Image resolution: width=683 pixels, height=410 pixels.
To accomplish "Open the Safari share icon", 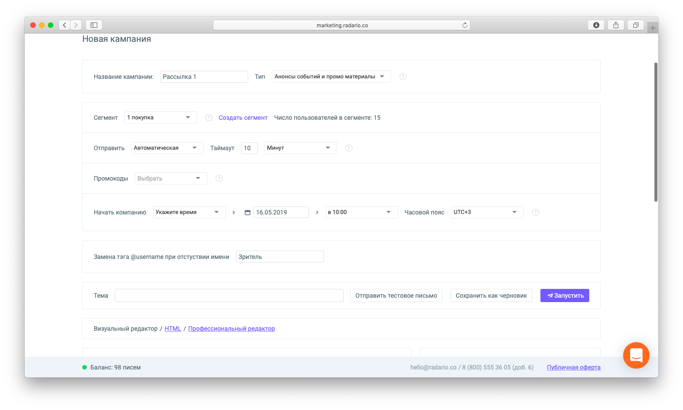I will pos(616,25).
